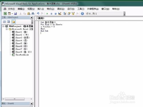Screen dimensions: 143x107
Task: Click the Paste clipboard icon
Action: click(x=29, y=14)
